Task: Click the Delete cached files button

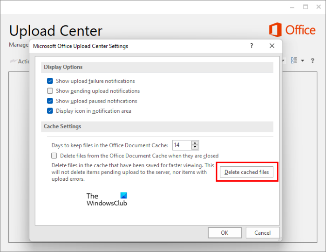Action: (x=246, y=172)
